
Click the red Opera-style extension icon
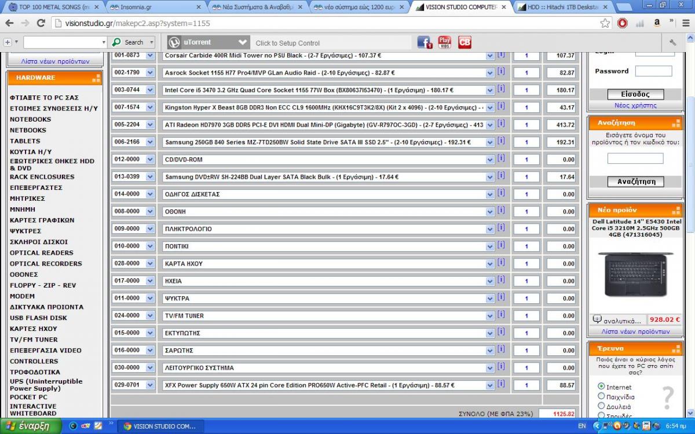tap(623, 23)
